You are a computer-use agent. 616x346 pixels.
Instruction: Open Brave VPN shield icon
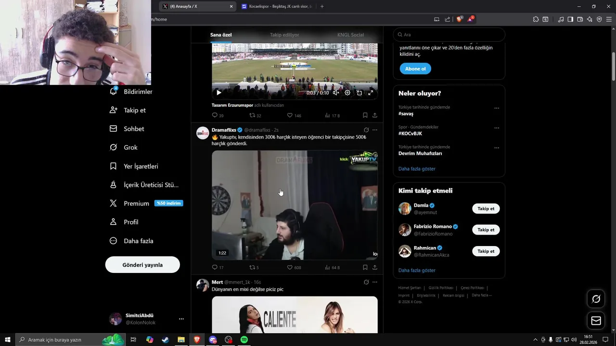(599, 19)
